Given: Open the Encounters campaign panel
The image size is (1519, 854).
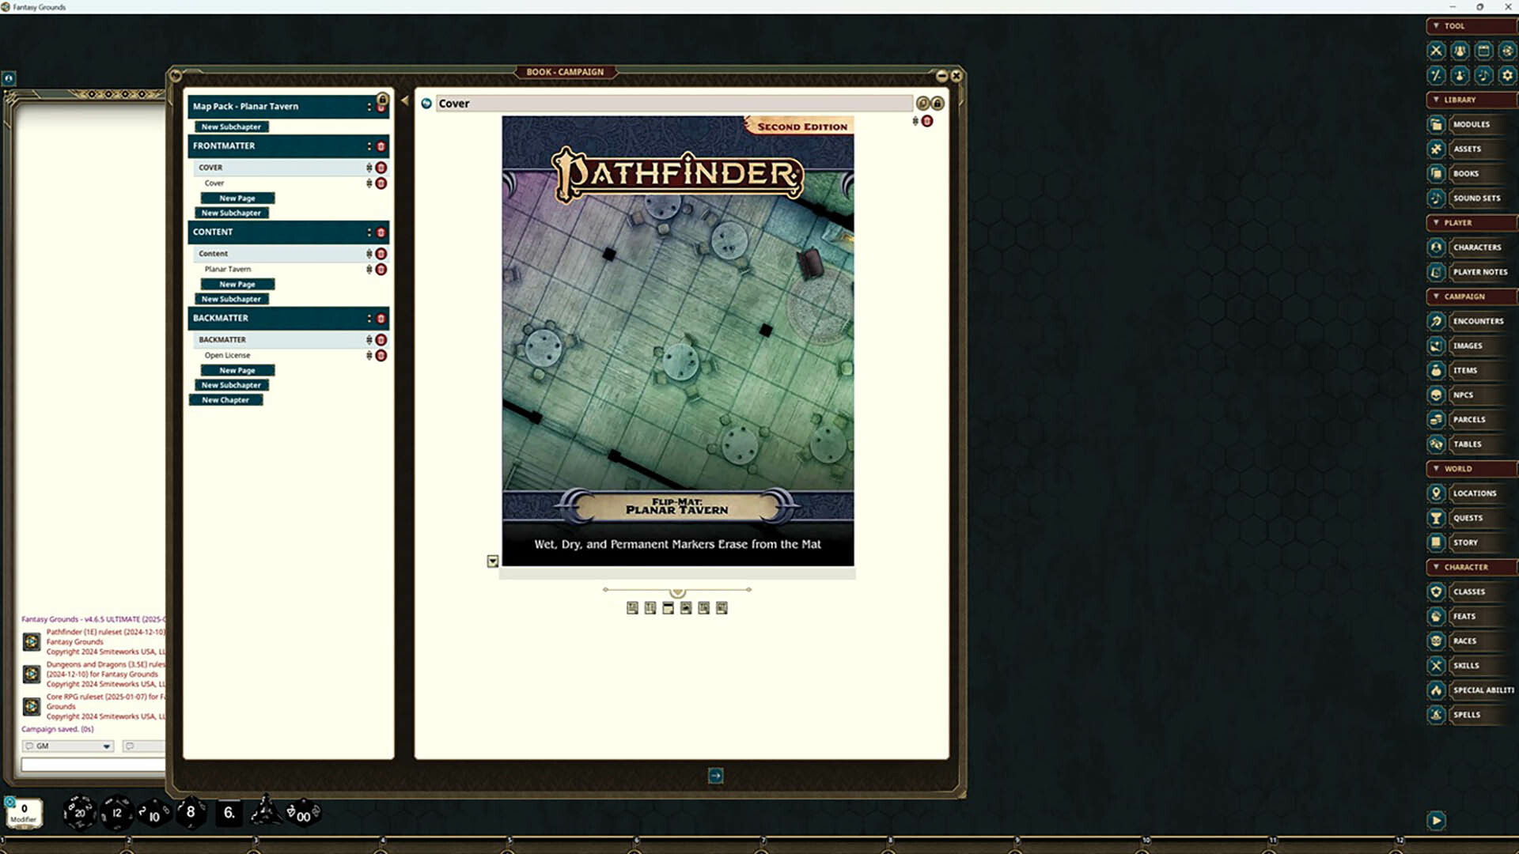Looking at the screenshot, I should [x=1479, y=321].
